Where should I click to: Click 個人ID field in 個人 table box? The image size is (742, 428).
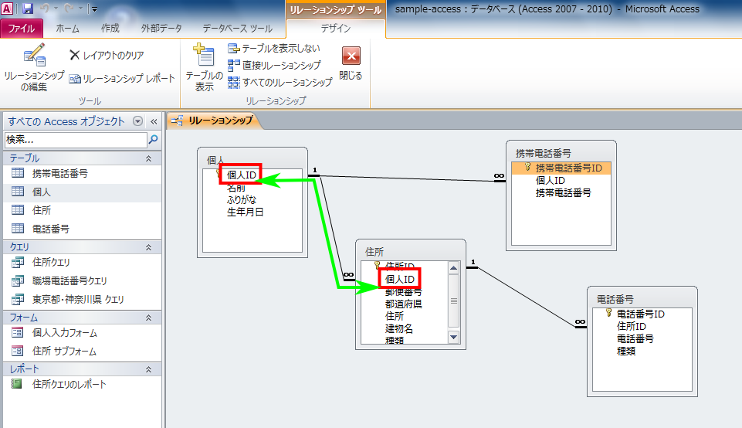[242, 175]
